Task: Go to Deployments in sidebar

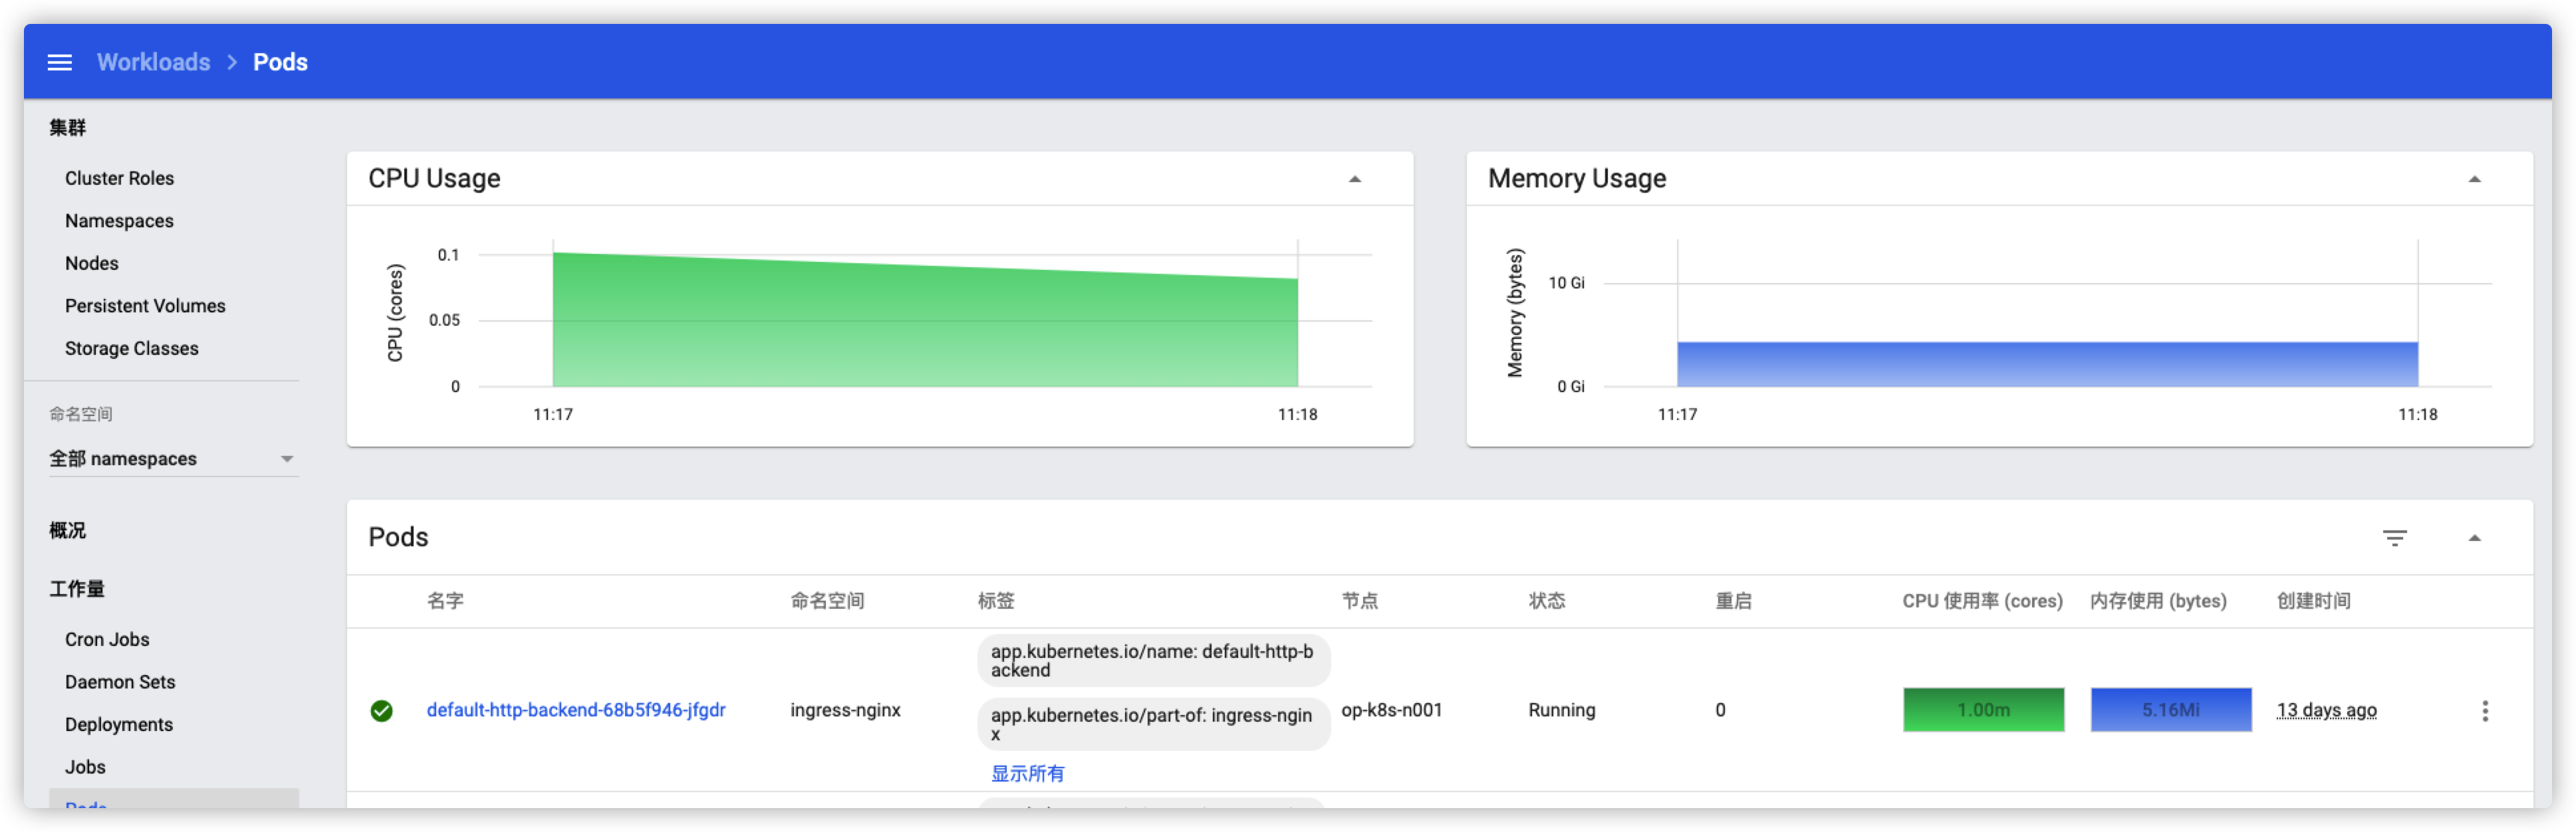Action: coord(118,724)
